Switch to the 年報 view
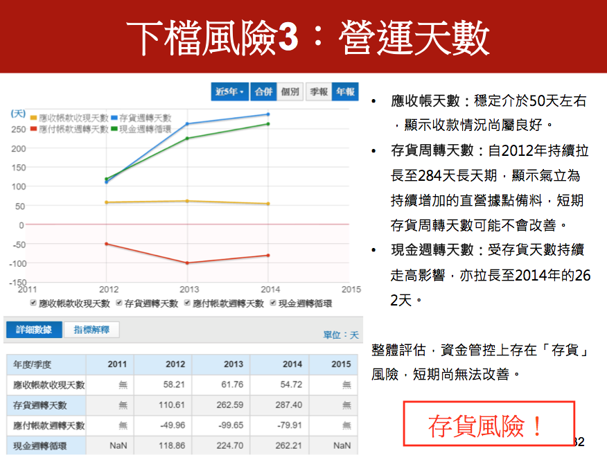607x460 pixels. tap(345, 92)
